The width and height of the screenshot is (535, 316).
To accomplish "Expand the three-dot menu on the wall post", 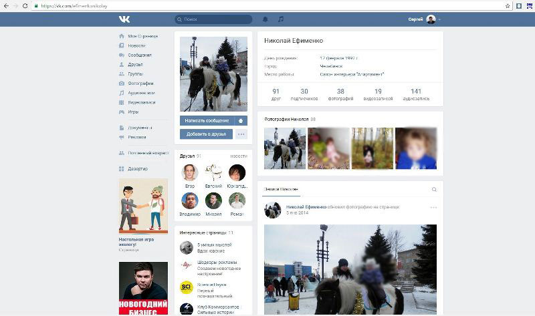I will pyautogui.click(x=433, y=208).
